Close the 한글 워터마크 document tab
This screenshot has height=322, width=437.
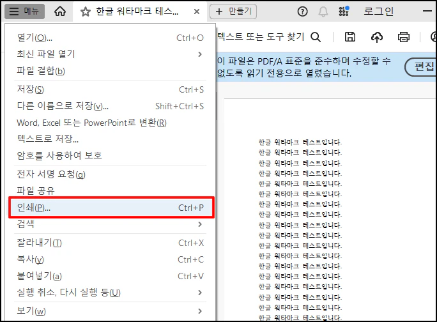tap(197, 11)
